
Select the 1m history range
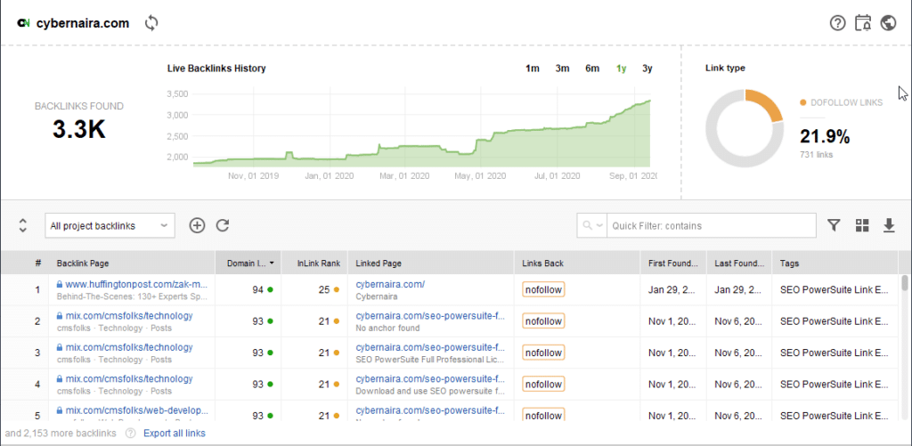[532, 69]
